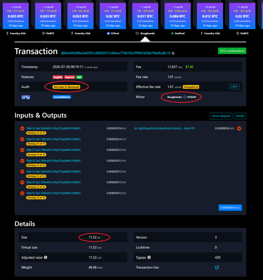The image size is (263, 280).
Task: Click the Foundry USA label under the 0.012 BTC block
Action: point(212,33)
